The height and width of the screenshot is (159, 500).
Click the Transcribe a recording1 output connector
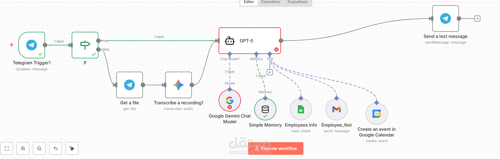192,85
